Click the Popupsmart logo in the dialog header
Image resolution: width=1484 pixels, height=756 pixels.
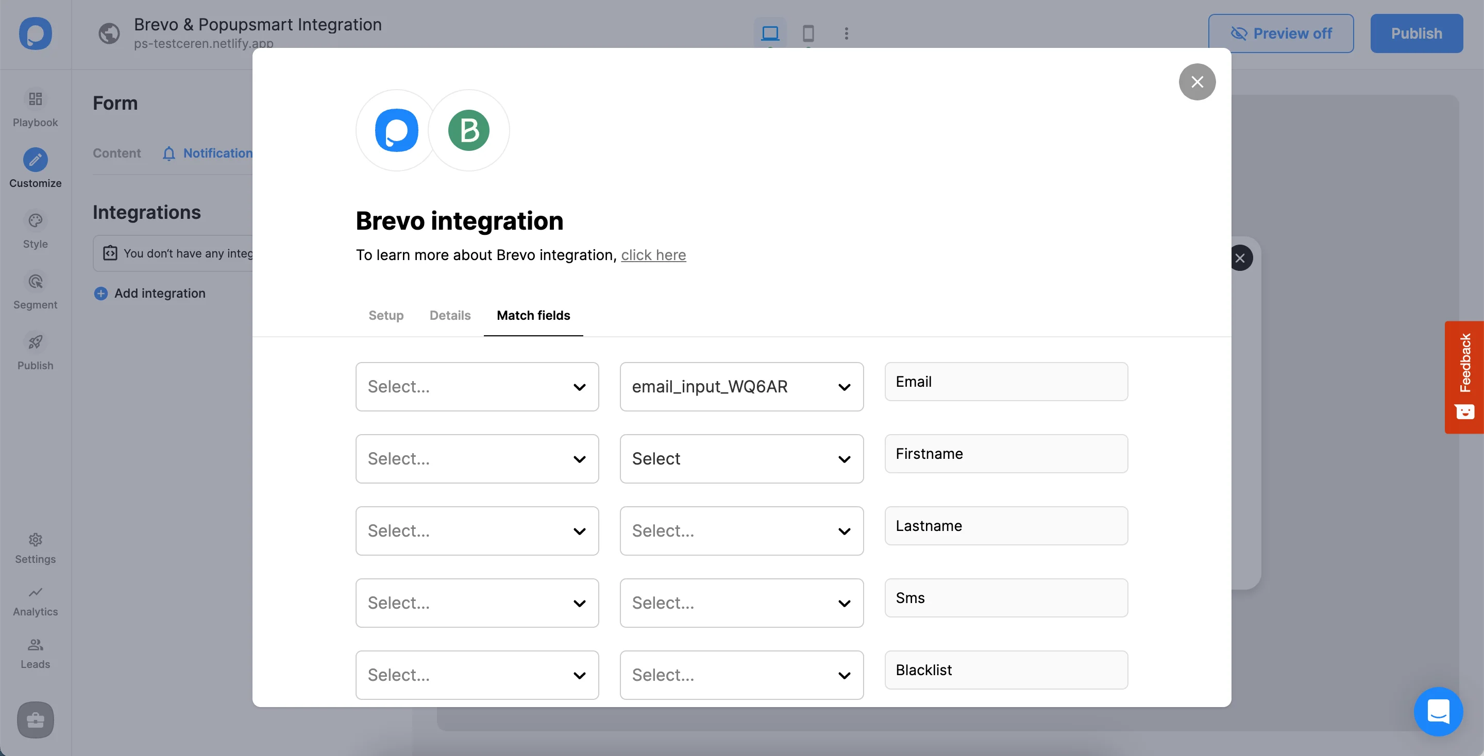pyautogui.click(x=396, y=130)
